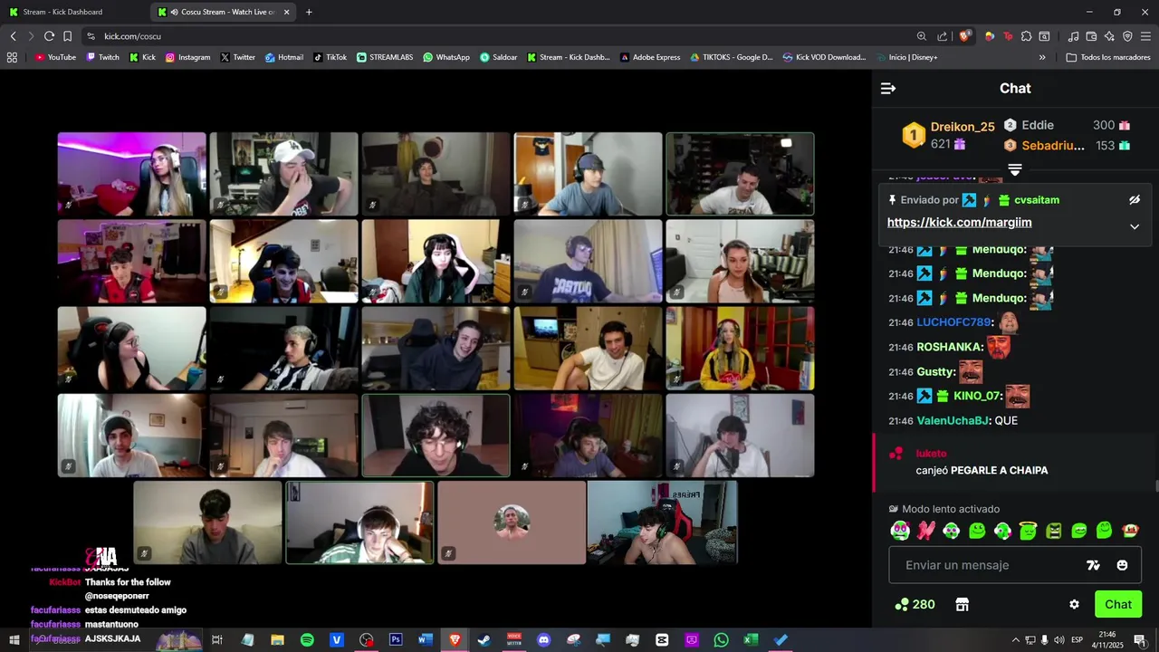Pick the angry Hulk-face quick emote
The image size is (1159, 652).
pyautogui.click(x=1053, y=531)
